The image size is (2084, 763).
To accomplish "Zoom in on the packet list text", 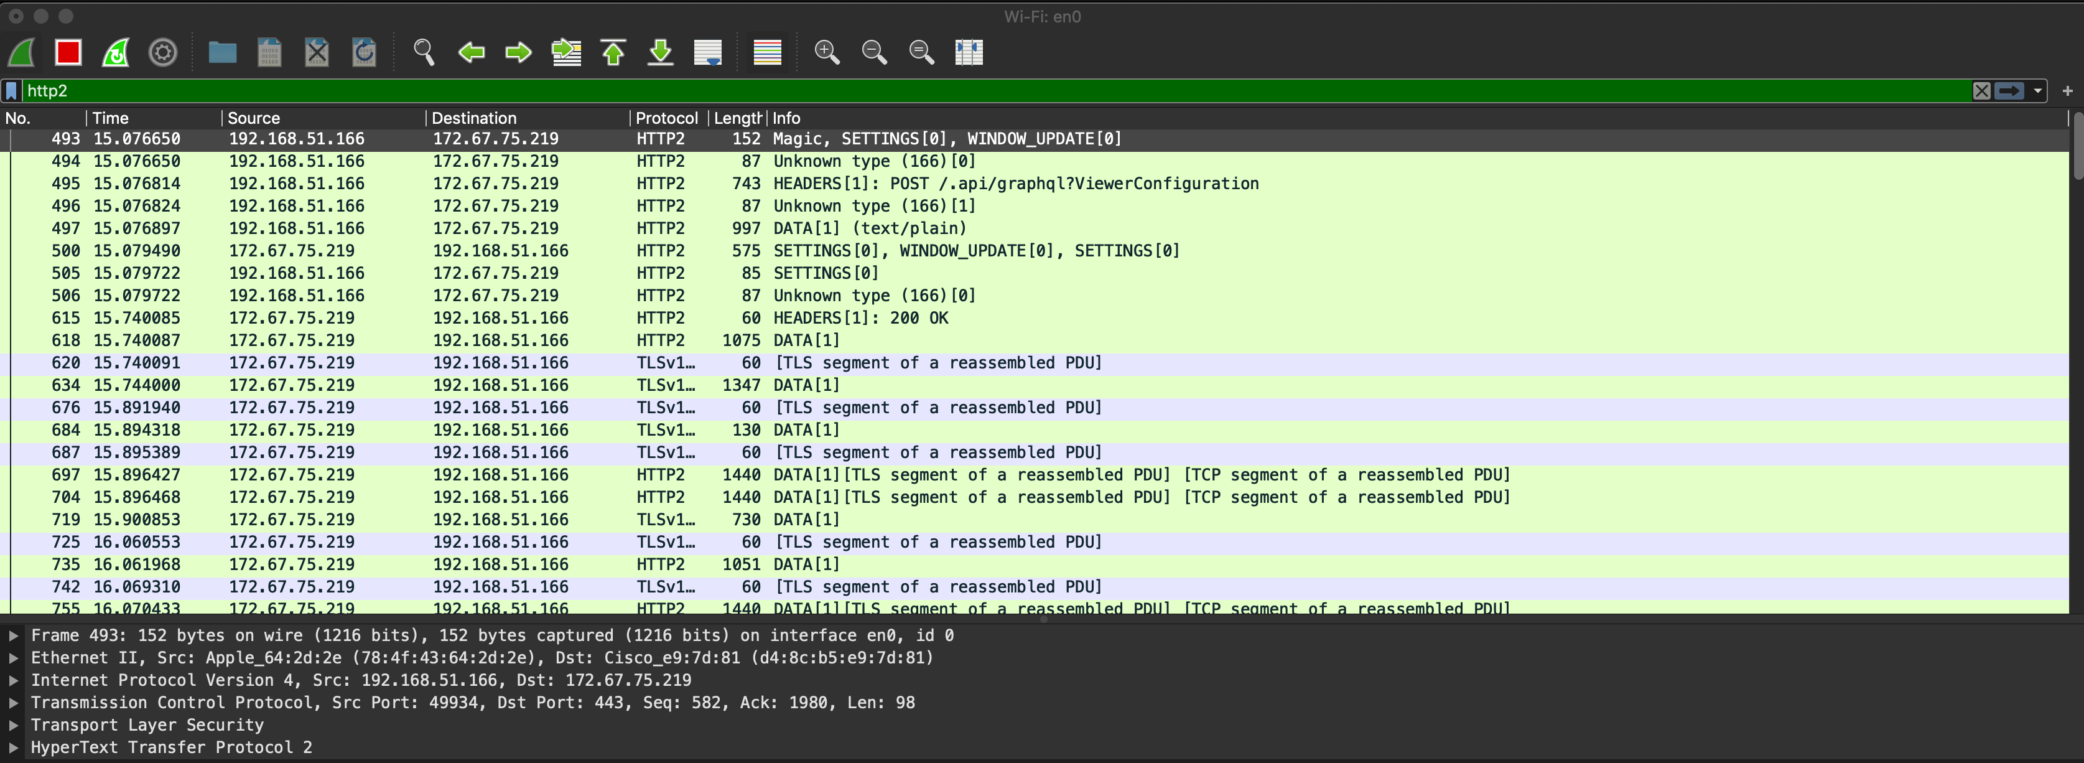I will click(x=827, y=53).
